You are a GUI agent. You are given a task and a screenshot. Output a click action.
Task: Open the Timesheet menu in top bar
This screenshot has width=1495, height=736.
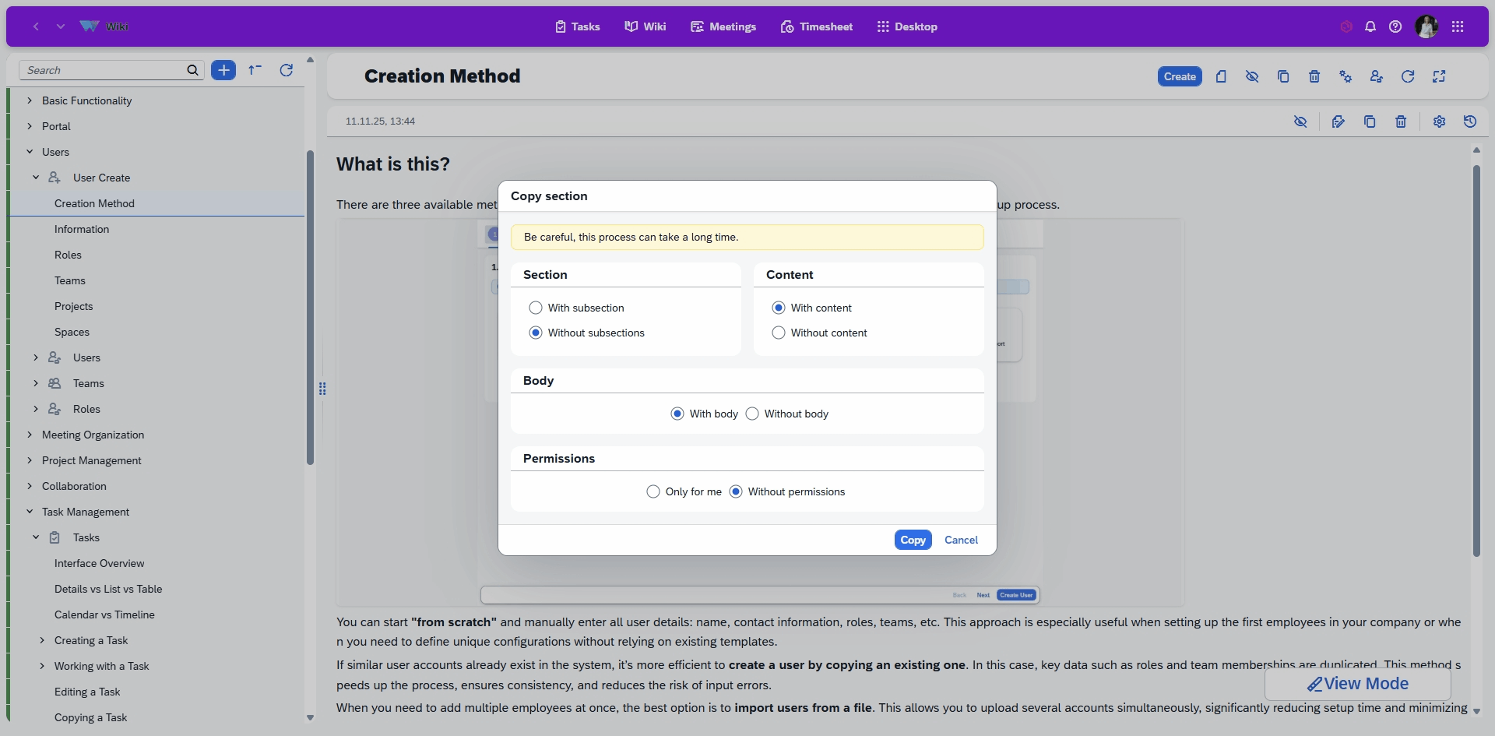coord(816,26)
